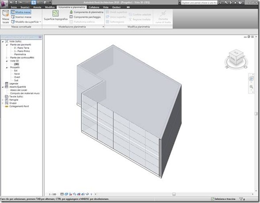Open the 1 - Piano Primo view
260x203 pixels.
click(22, 51)
